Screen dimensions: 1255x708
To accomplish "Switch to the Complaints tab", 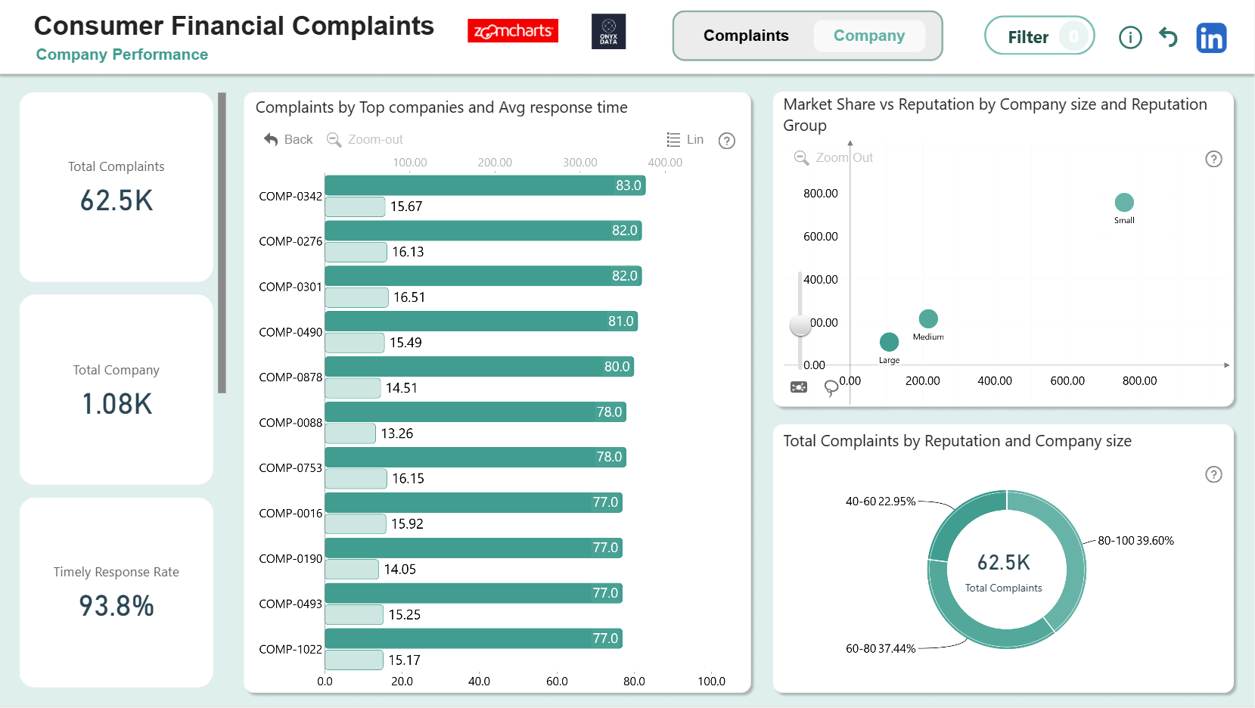I will pyautogui.click(x=746, y=36).
